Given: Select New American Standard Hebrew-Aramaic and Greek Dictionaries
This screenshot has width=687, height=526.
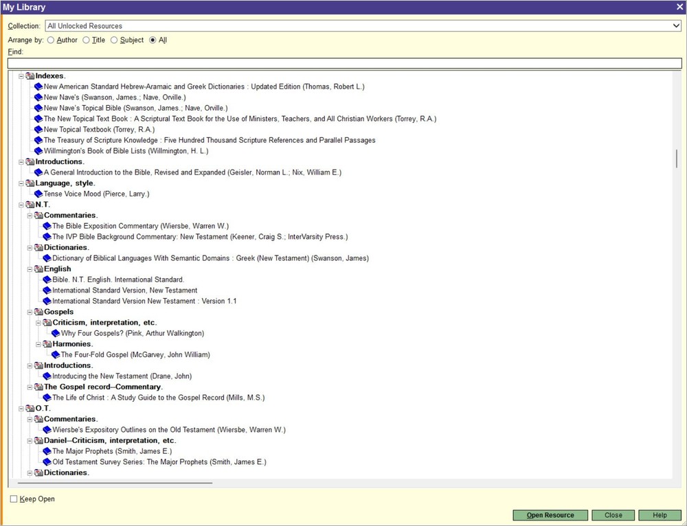Looking at the screenshot, I should [x=204, y=87].
